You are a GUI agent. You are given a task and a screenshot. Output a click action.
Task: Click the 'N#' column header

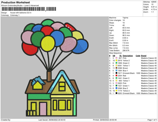[x=114, y=56]
